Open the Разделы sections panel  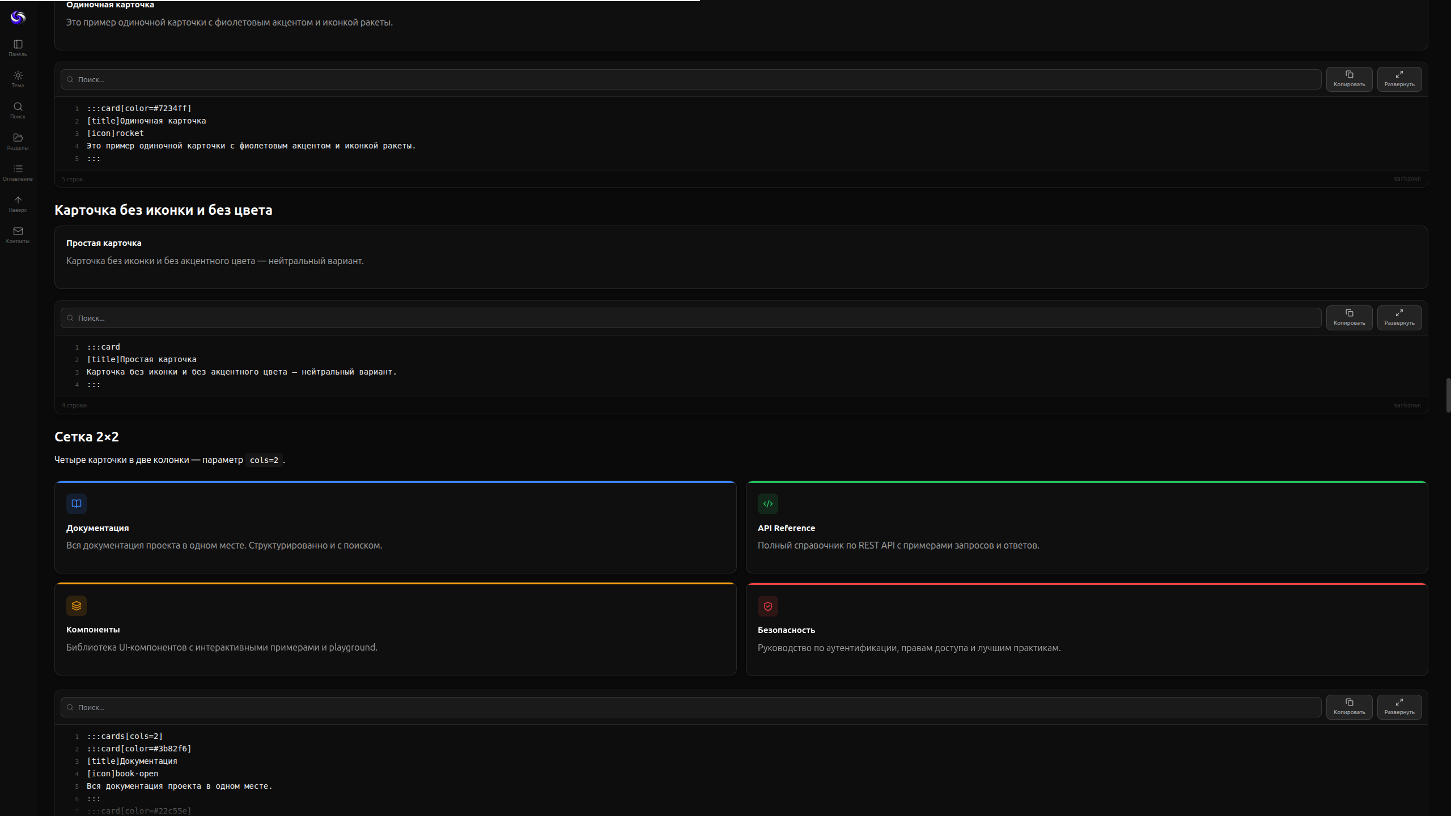[x=18, y=142]
